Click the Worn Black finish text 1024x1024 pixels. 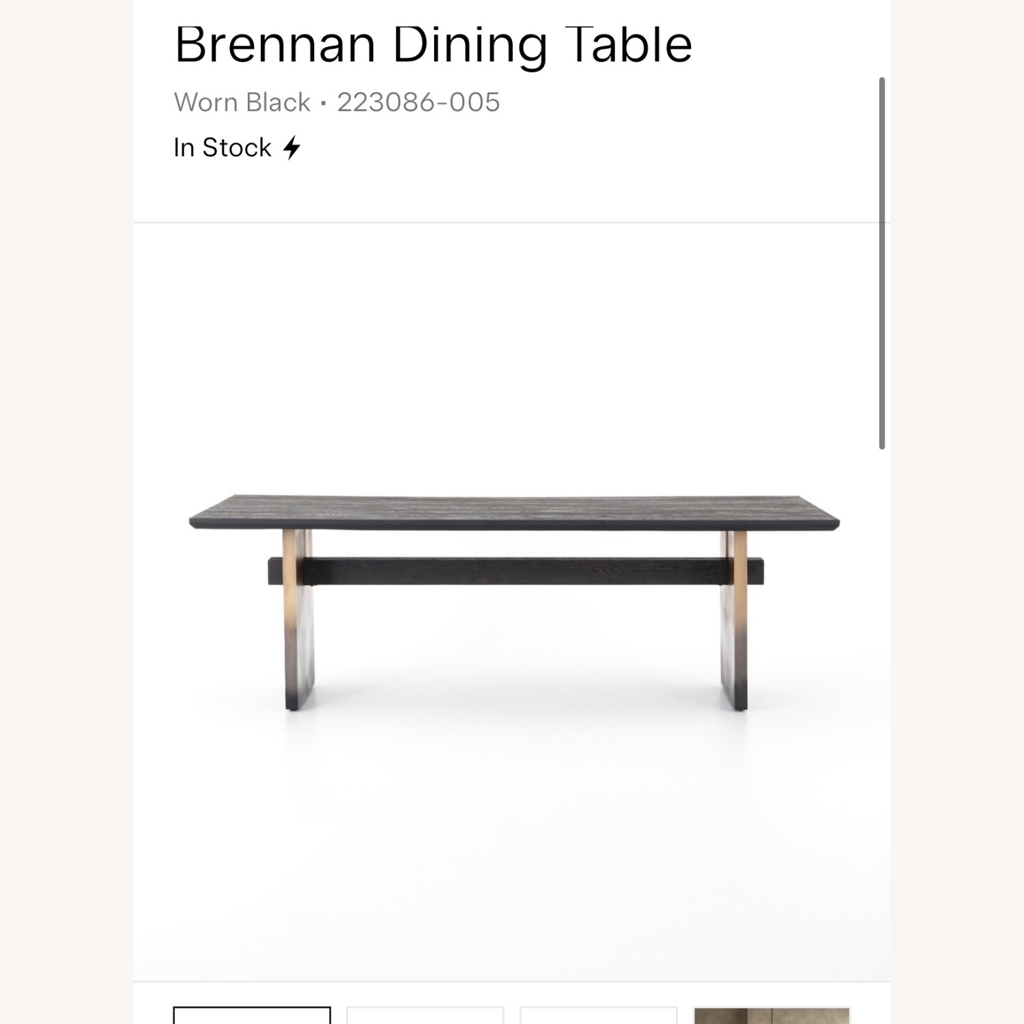click(x=242, y=102)
